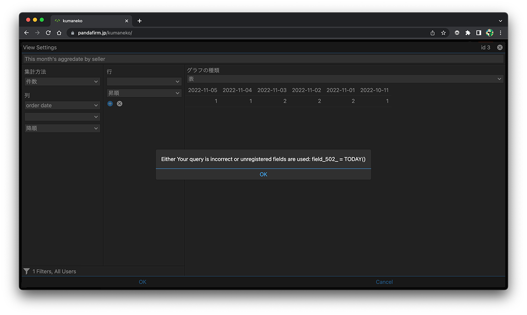Open the graph type 表 dropdown
Image resolution: width=527 pixels, height=315 pixels.
344,79
